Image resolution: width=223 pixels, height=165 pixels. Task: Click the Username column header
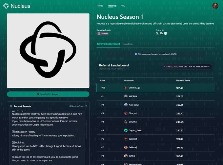[129, 80]
